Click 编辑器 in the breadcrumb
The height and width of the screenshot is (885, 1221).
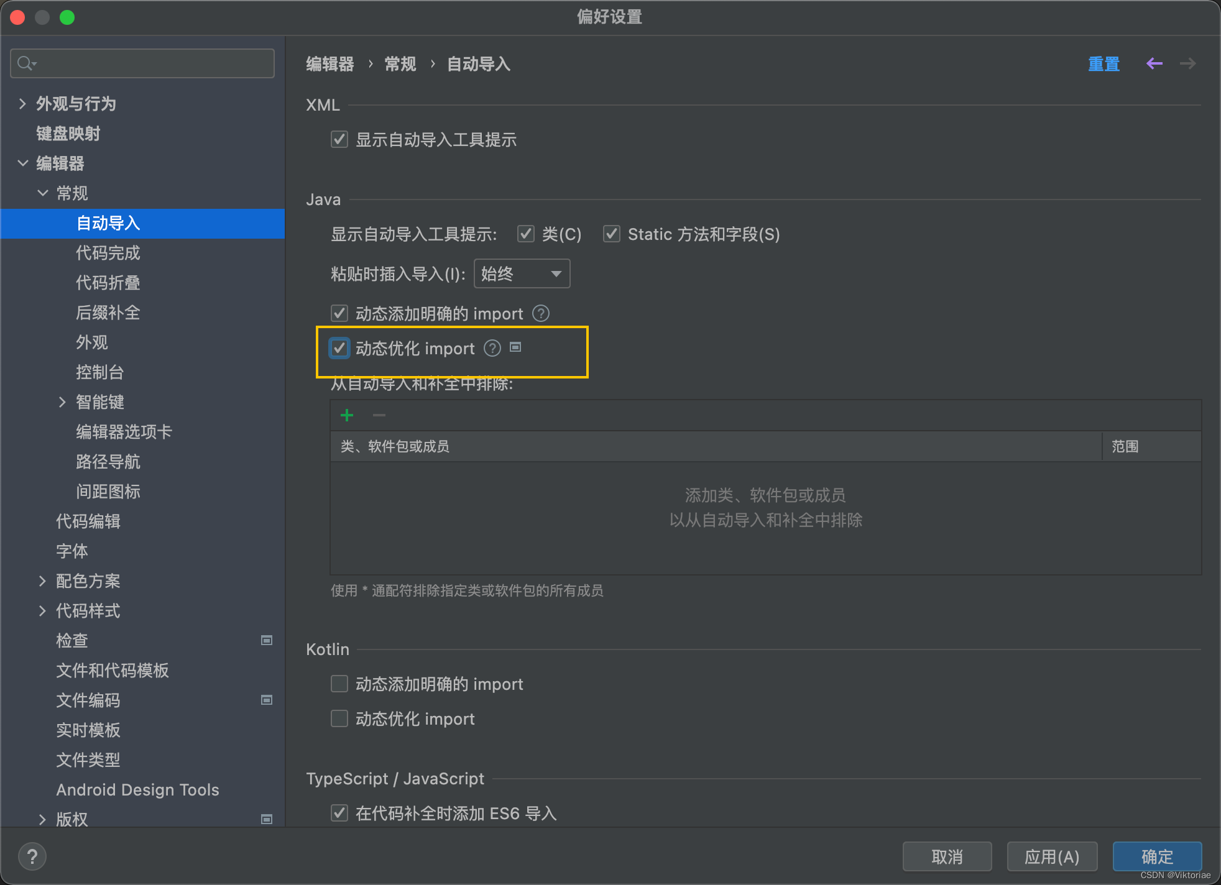coord(329,63)
